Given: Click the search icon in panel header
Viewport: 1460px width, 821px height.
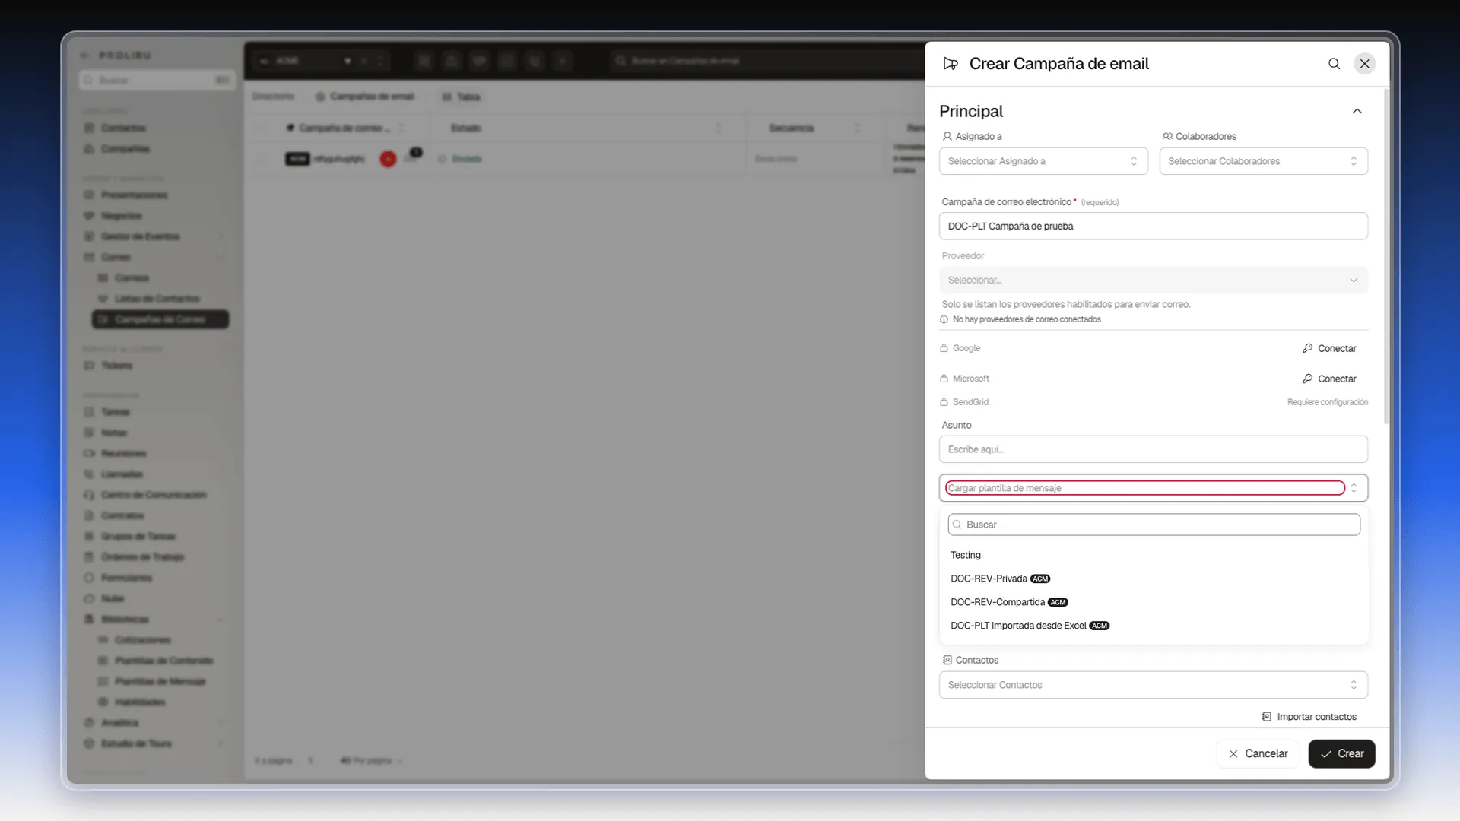Looking at the screenshot, I should click(1334, 64).
